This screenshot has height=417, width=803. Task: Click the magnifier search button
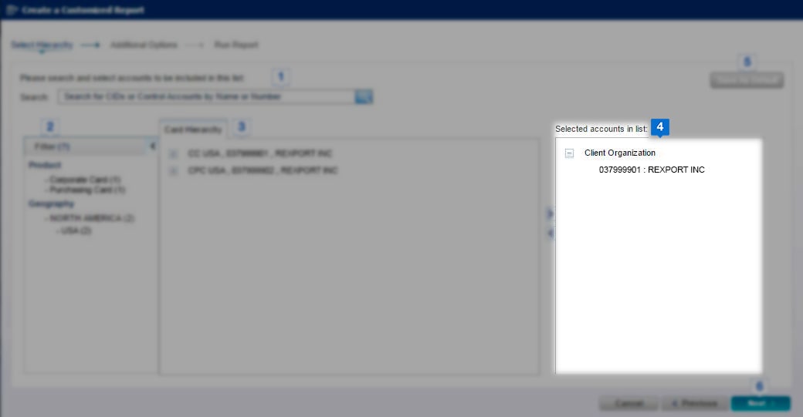coord(364,96)
